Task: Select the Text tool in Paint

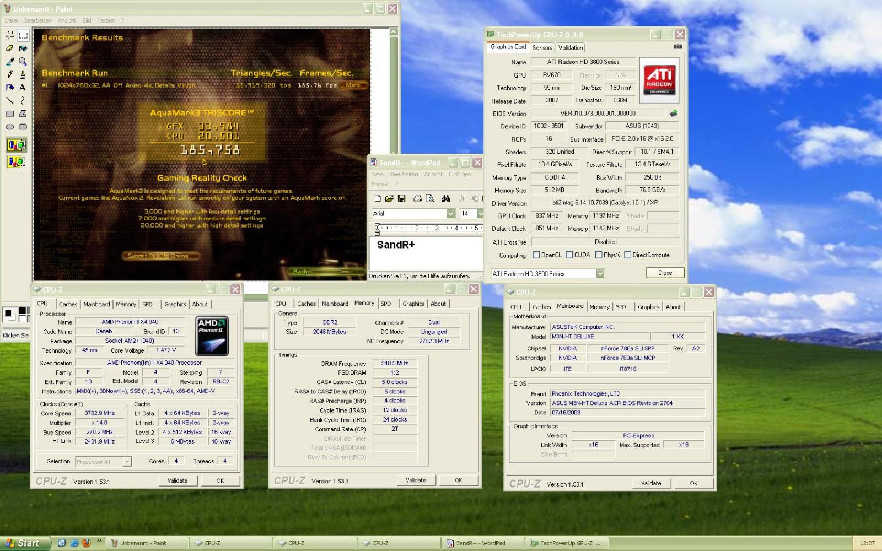Action: click(x=23, y=87)
